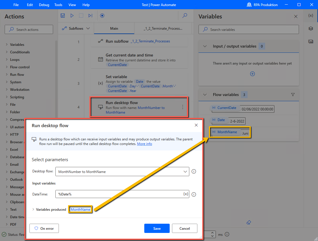Expand the Excel action group
Screen dimensions: 318x241
coord(7,149)
